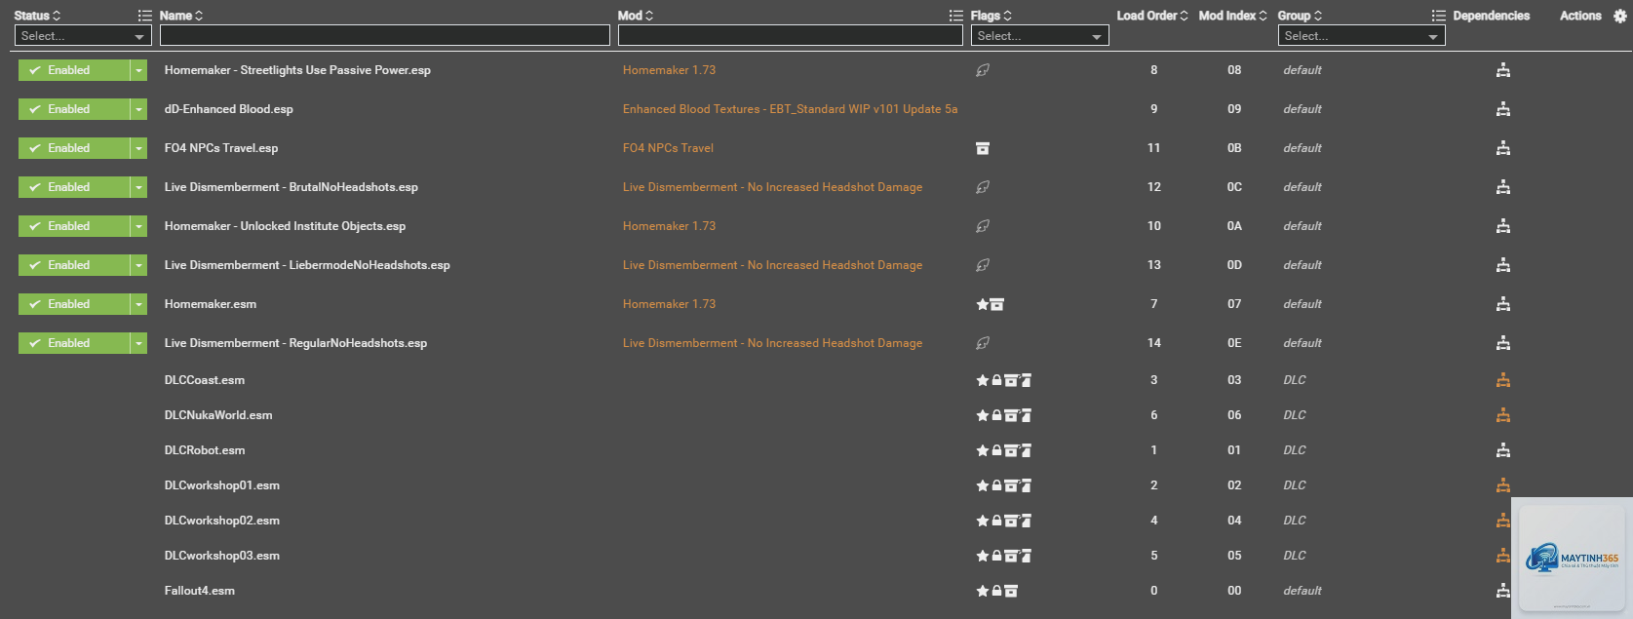Toggle Enabled for Homemaker - Unlocked Institute Objects.esp
Viewport: 1633px width, 619px height.
coord(74,226)
